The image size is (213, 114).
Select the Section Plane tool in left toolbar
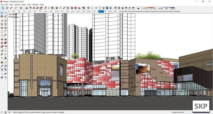coord(5,77)
